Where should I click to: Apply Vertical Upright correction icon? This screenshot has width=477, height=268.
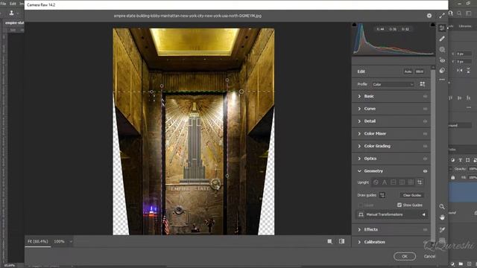402,182
